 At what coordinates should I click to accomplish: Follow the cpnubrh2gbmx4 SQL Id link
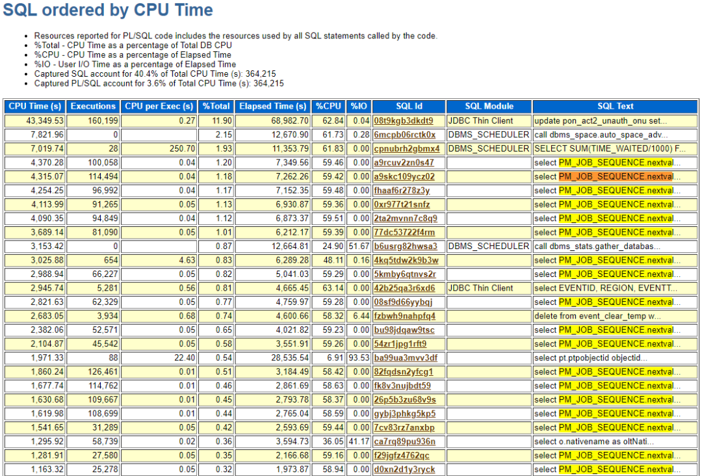pyautogui.click(x=406, y=149)
